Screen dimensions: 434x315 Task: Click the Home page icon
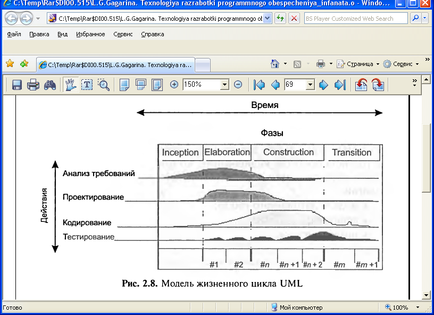(x=274, y=64)
